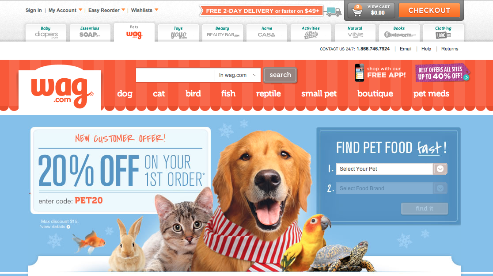The height and width of the screenshot is (276, 493).
Task: Focus the search text field
Action: [175, 75]
